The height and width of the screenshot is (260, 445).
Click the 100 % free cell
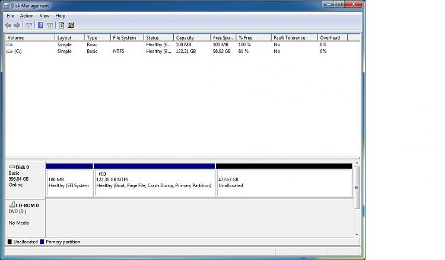244,45
